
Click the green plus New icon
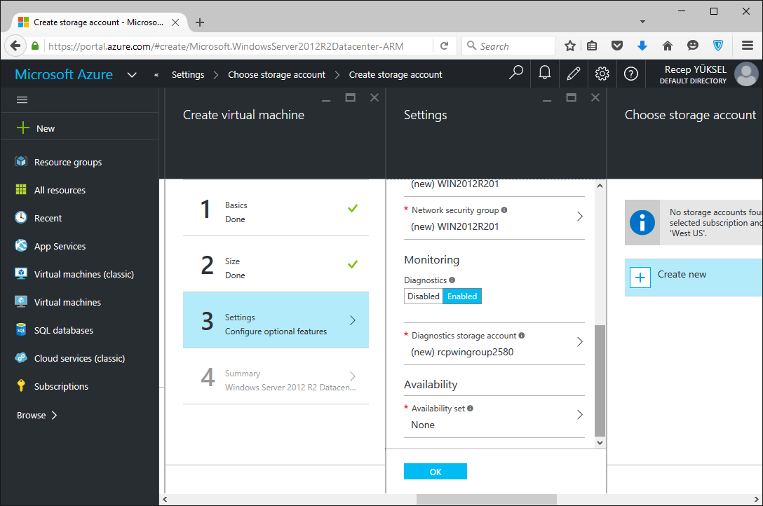pos(23,128)
